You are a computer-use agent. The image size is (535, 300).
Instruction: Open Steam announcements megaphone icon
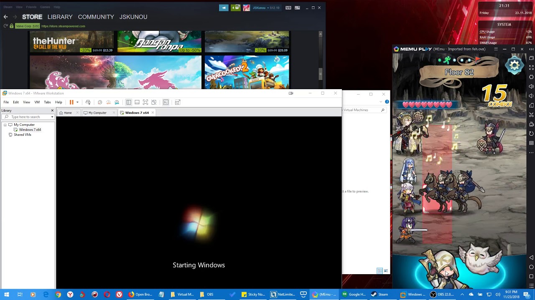tap(224, 7)
